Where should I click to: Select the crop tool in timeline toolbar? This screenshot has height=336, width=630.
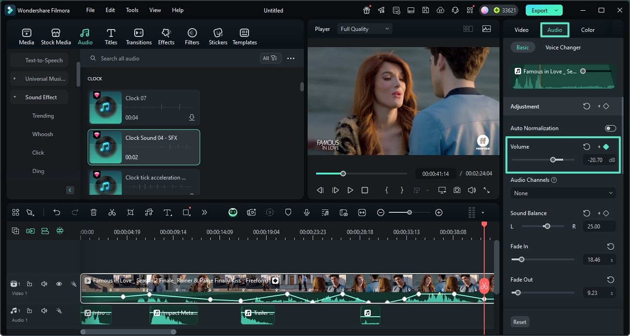coord(130,212)
